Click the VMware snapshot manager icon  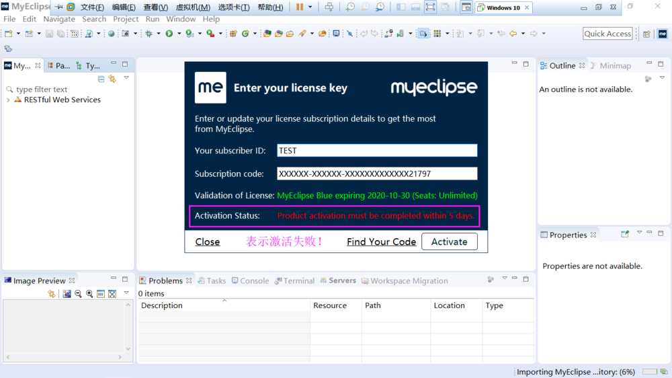pos(380,7)
